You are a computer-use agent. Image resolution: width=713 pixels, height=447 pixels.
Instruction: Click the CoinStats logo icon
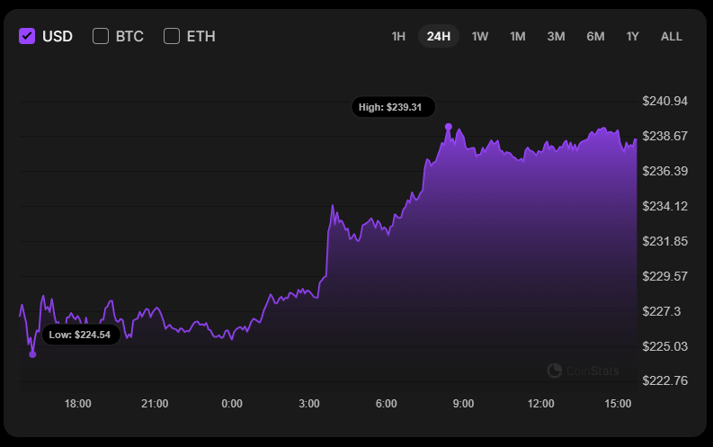555,371
